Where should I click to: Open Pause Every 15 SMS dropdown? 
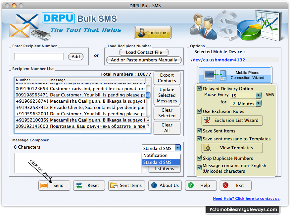(x=258, y=95)
